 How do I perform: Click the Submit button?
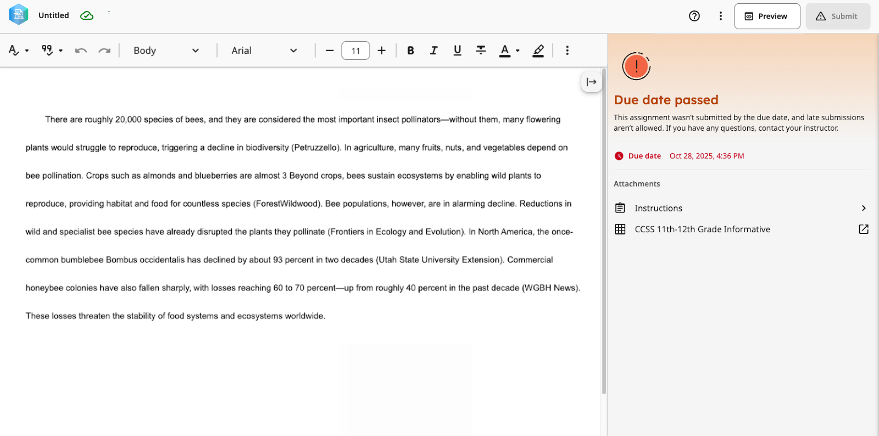(x=838, y=16)
